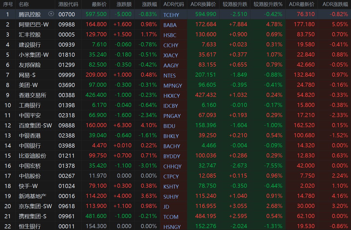Click the BIDU ADR code

[169, 126]
